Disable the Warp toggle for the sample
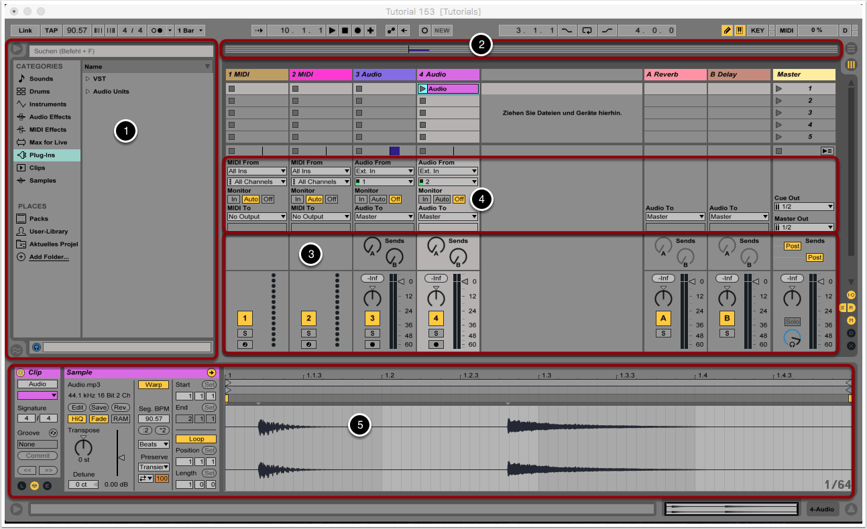 154,385
